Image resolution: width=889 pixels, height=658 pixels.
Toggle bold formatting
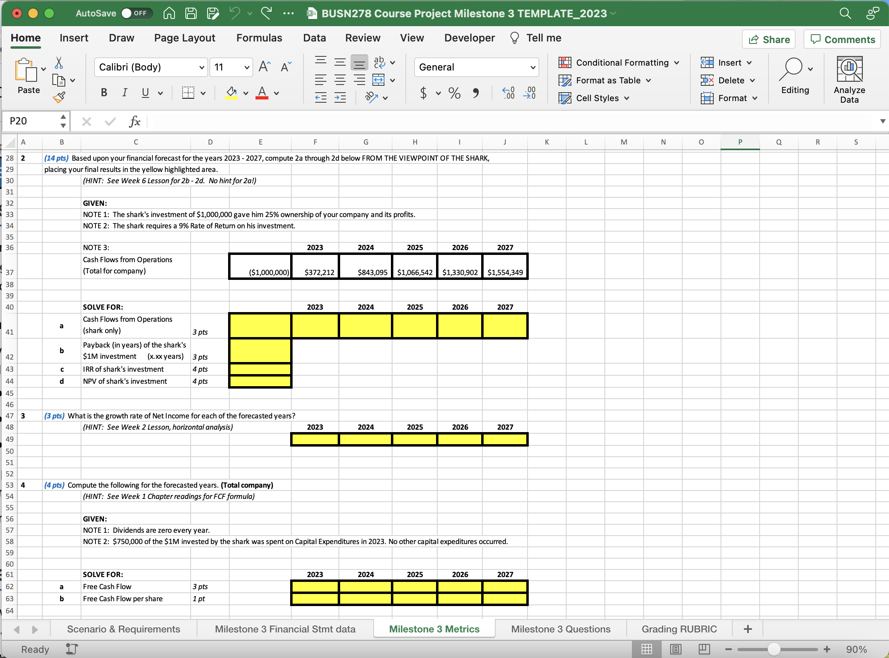[x=104, y=93]
